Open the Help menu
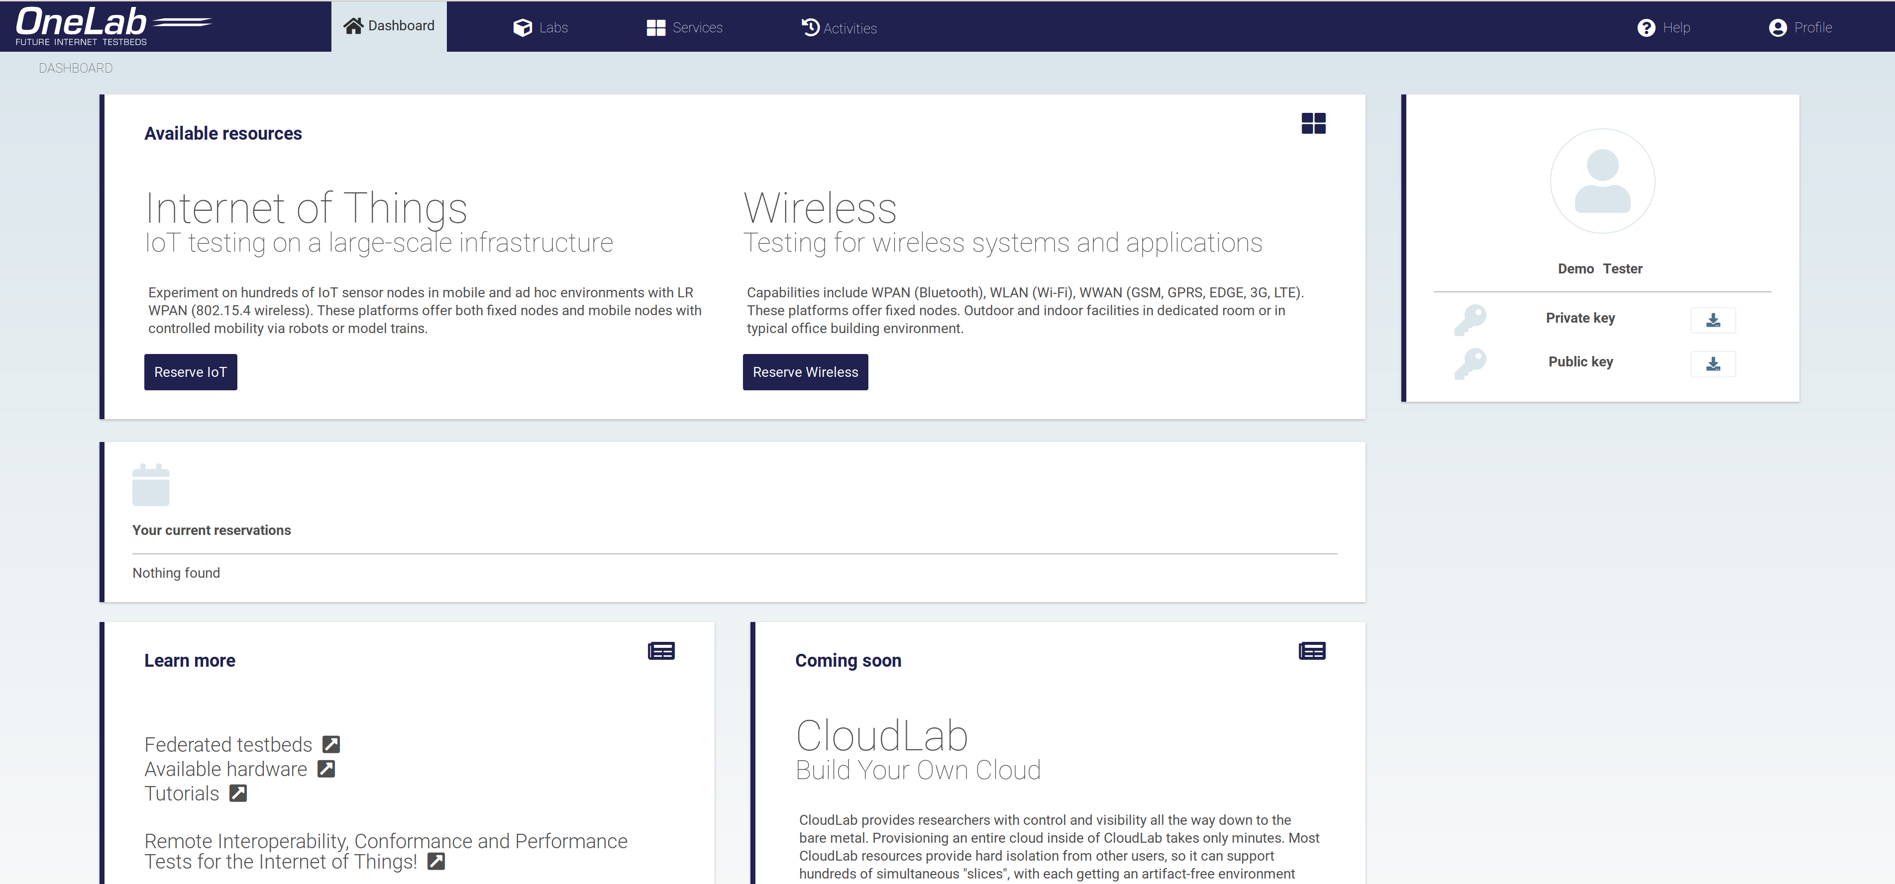Screen dimensions: 1895x884 pyautogui.click(x=1663, y=28)
